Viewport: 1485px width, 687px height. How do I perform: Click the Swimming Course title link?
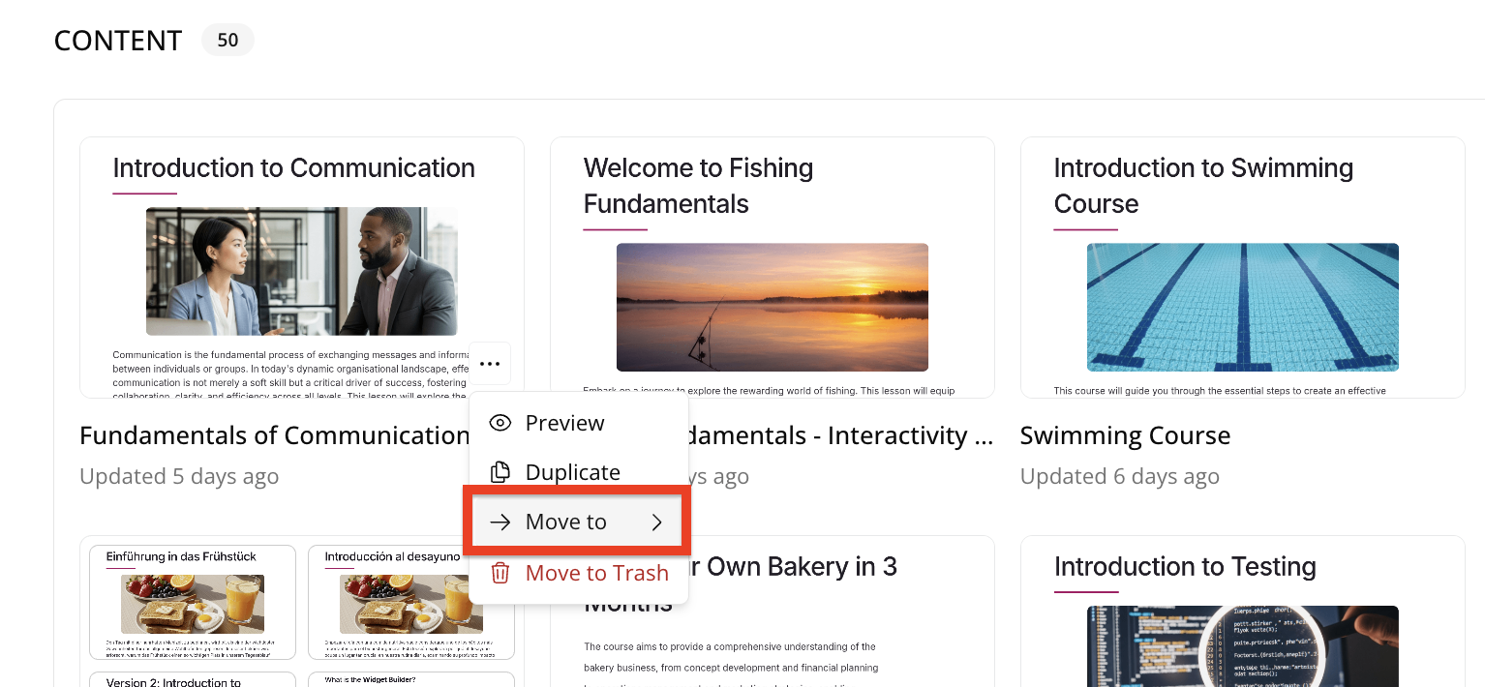tap(1125, 435)
